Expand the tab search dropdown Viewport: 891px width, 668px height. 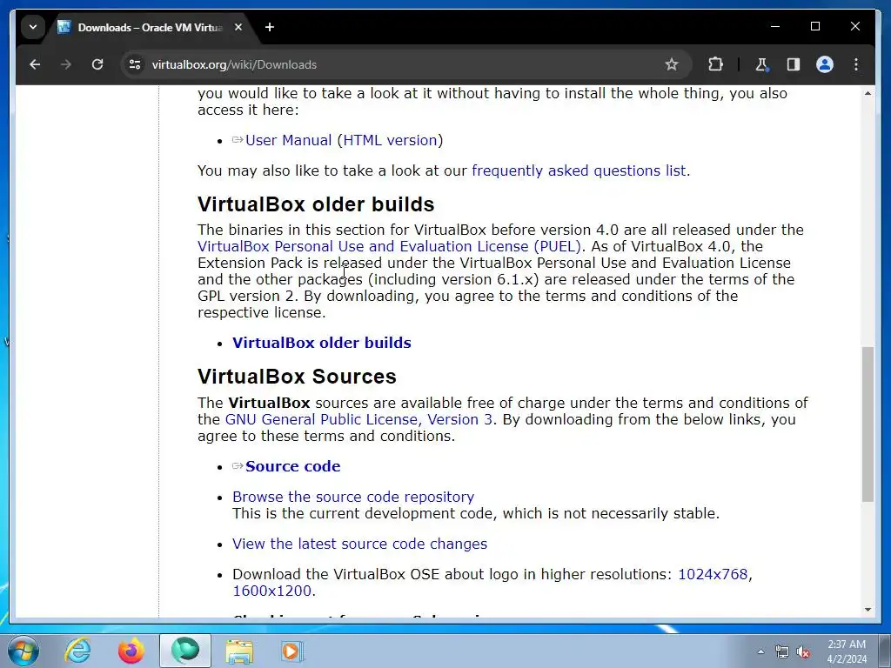click(x=33, y=27)
